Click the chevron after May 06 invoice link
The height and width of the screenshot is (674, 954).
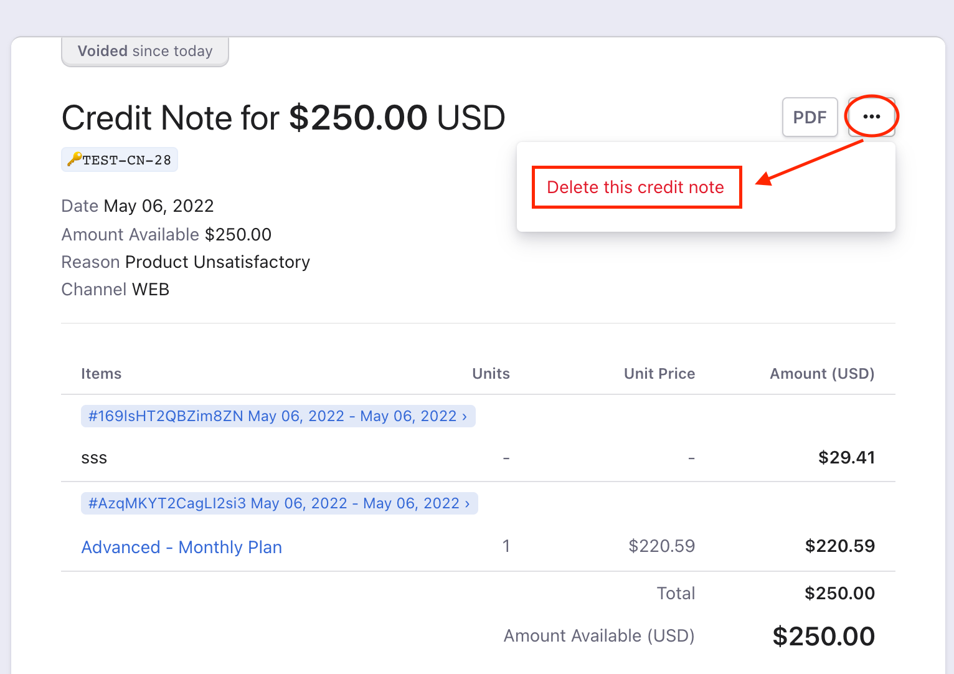pyautogui.click(x=464, y=415)
